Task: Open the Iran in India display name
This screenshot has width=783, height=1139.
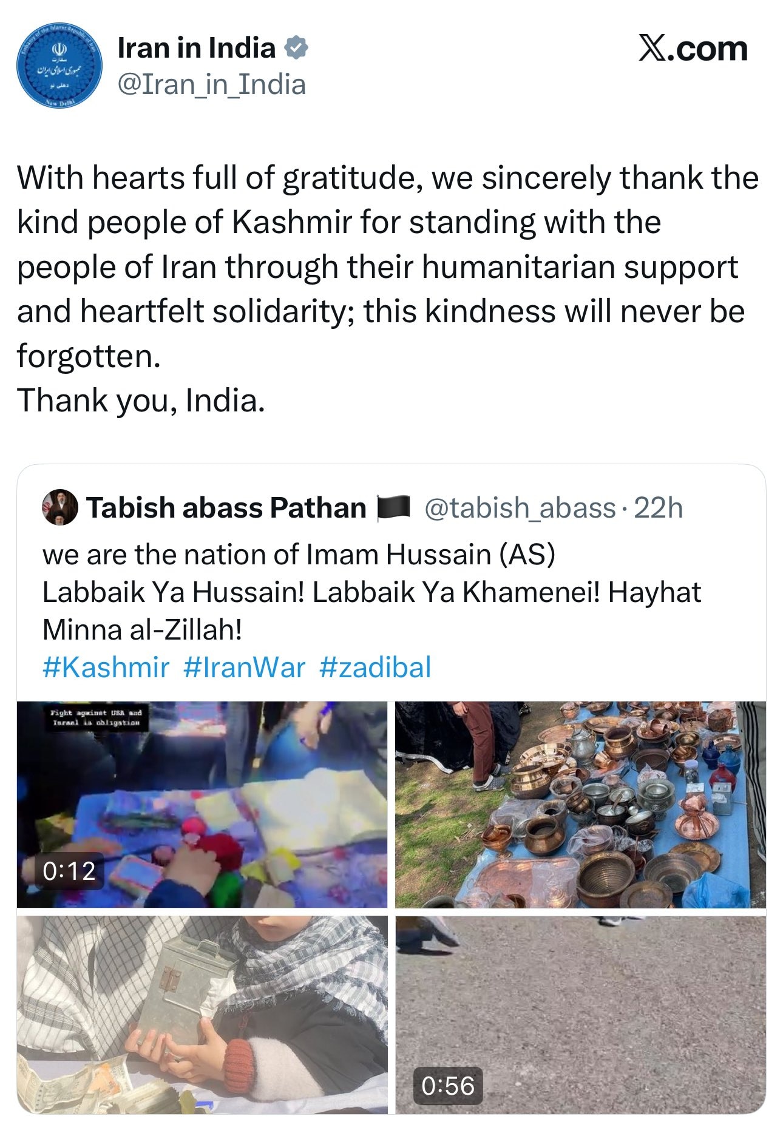Action: pos(197,48)
